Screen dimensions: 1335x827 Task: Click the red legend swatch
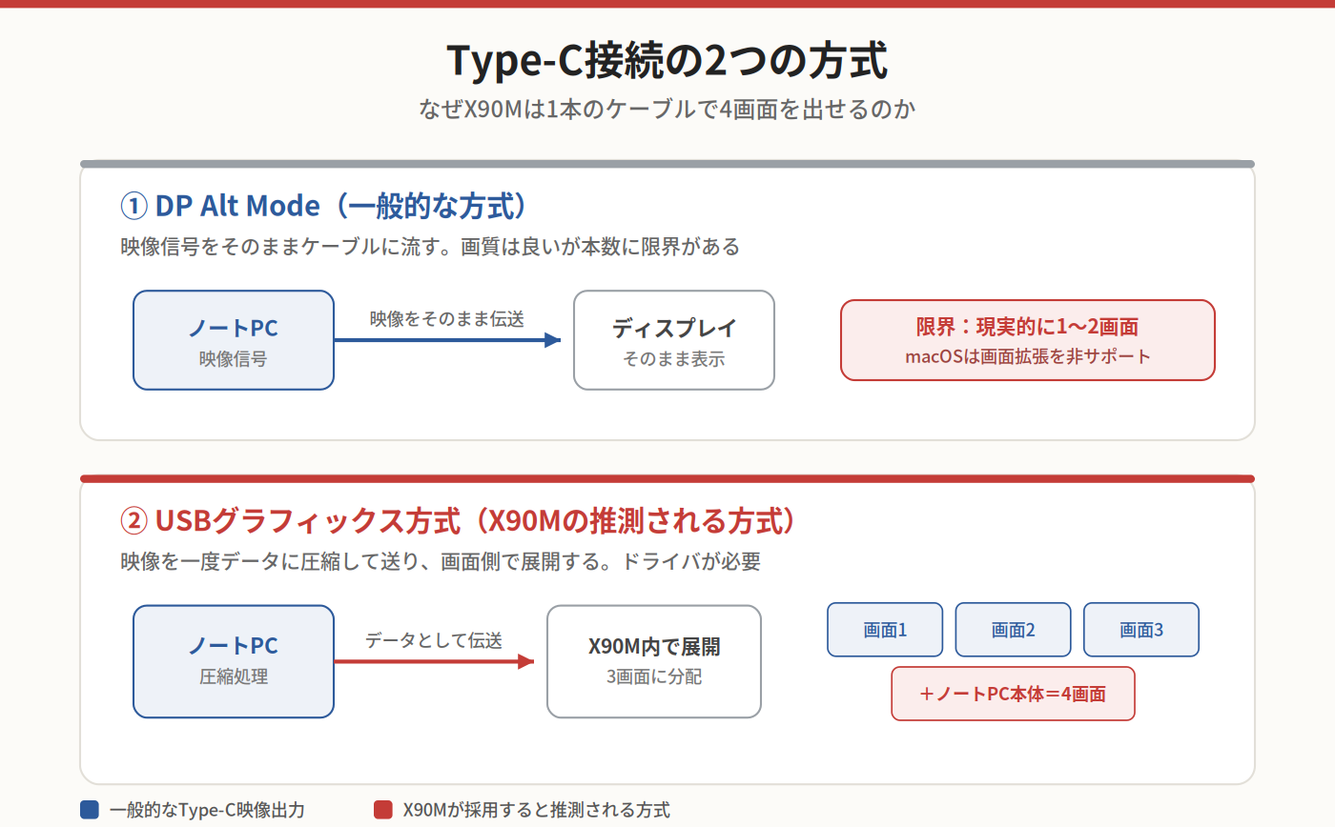[x=383, y=810]
